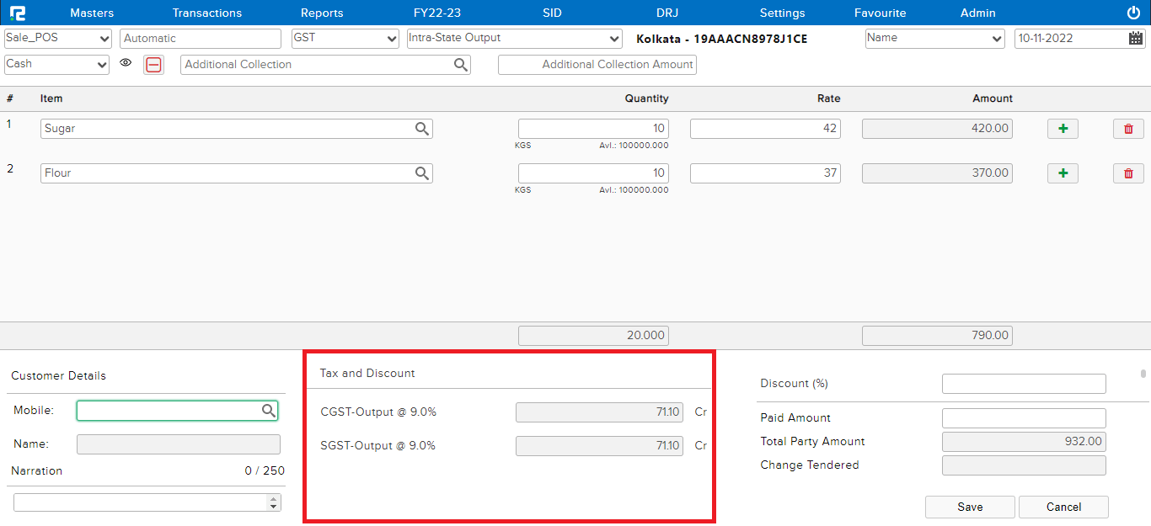
Task: Click Additional Collection search icon
Action: [x=460, y=65]
